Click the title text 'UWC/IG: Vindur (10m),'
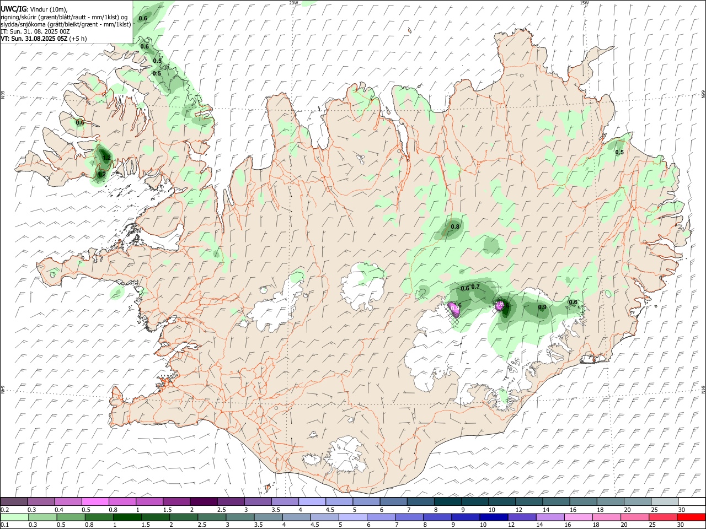 [x=34, y=9]
